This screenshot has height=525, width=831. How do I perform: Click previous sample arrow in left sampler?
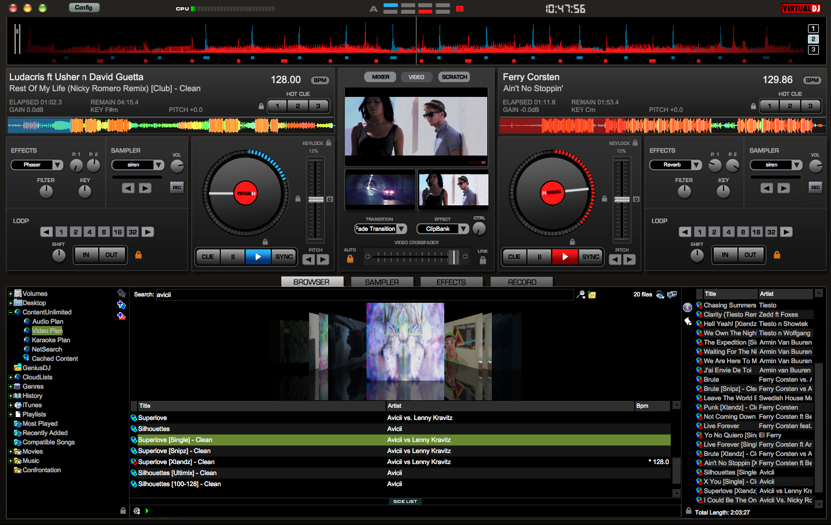128,188
